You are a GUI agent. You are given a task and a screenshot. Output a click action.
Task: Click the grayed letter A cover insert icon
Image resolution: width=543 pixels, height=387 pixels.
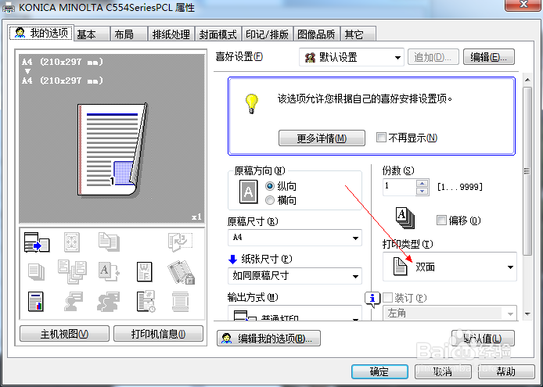(109, 272)
